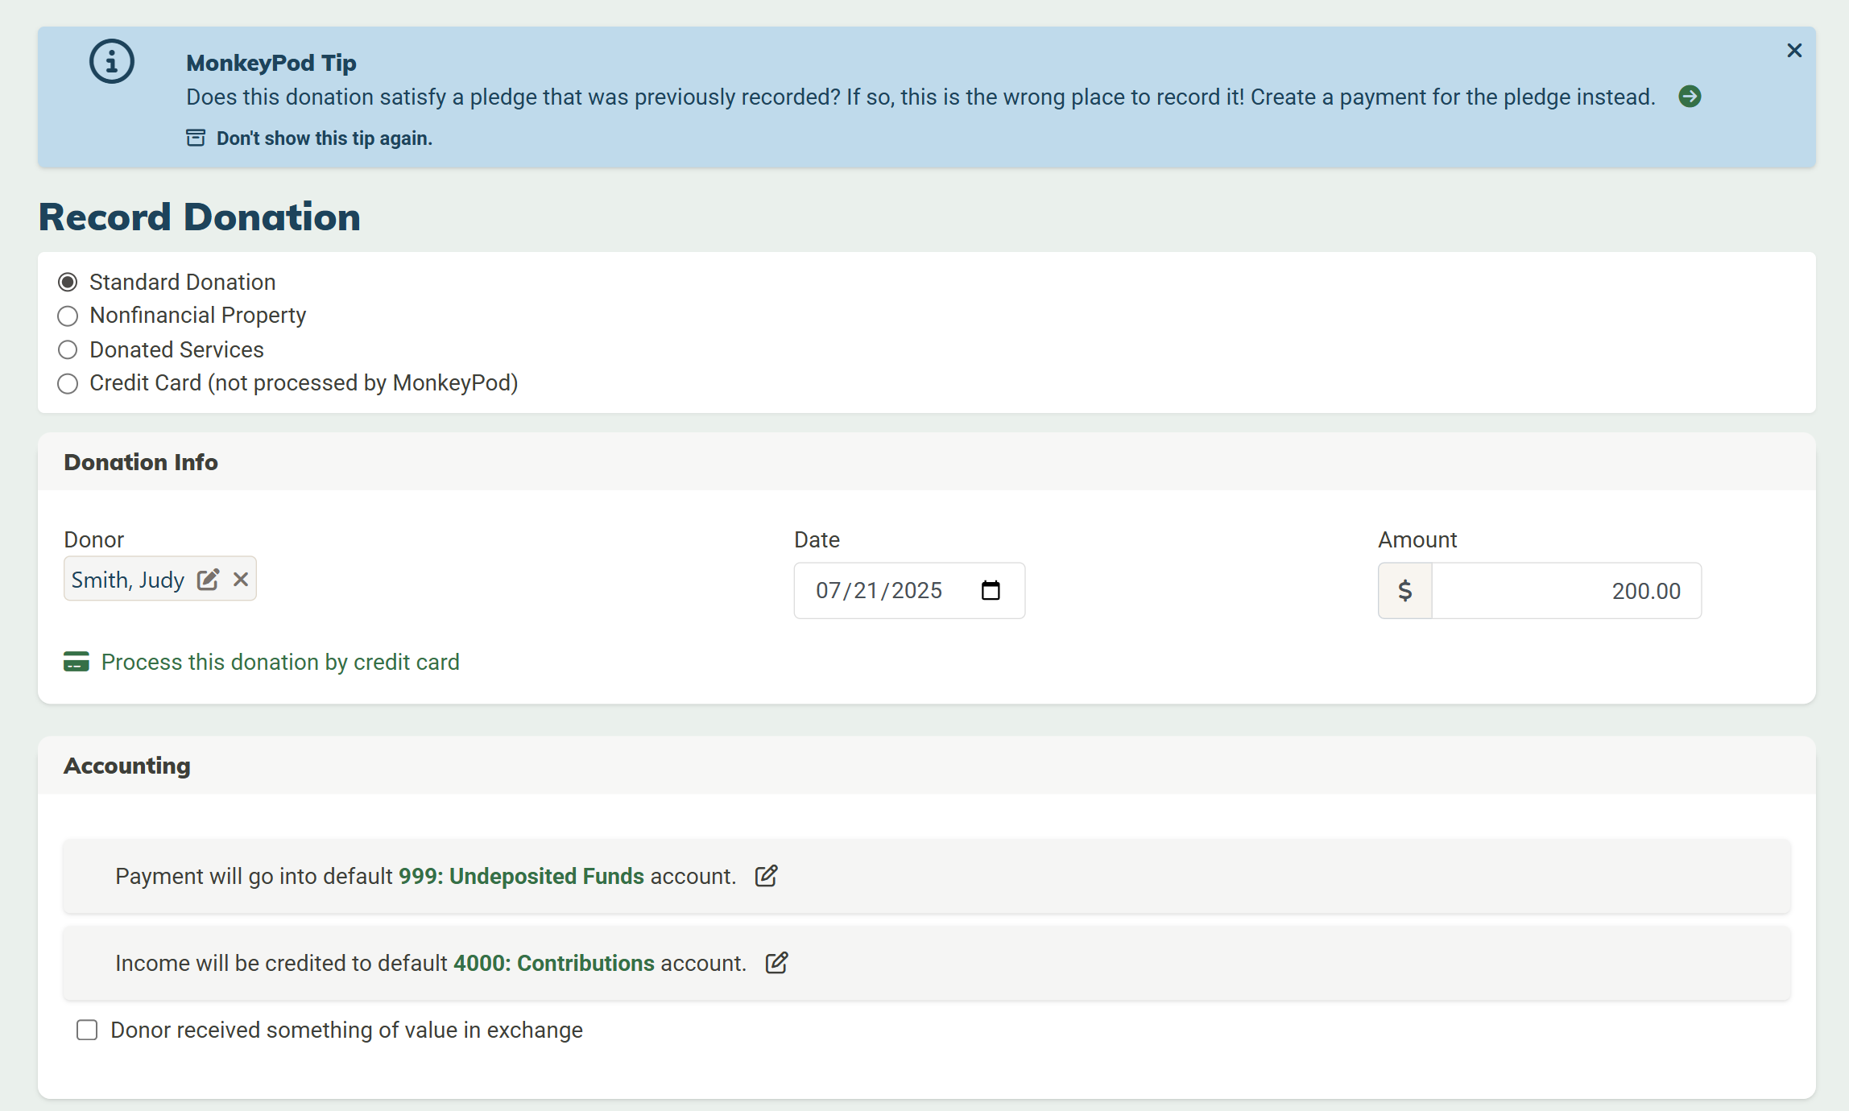Image resolution: width=1849 pixels, height=1111 pixels.
Task: Select the Nonfinancial Property donation type
Action: click(68, 316)
